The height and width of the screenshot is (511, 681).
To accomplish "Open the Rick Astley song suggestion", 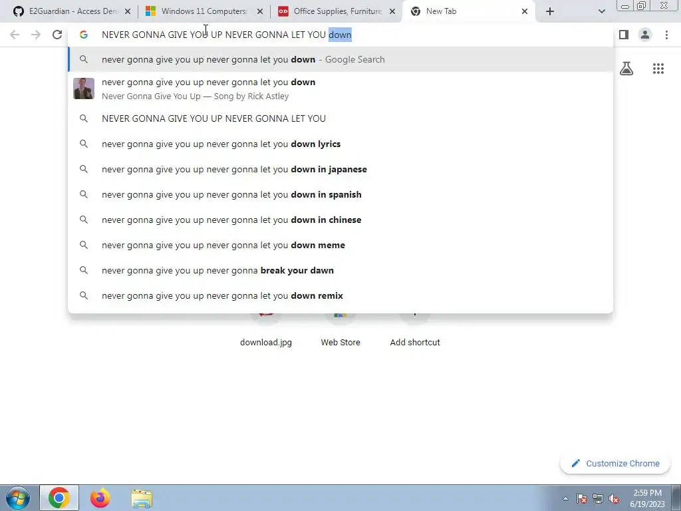I will coord(340,88).
